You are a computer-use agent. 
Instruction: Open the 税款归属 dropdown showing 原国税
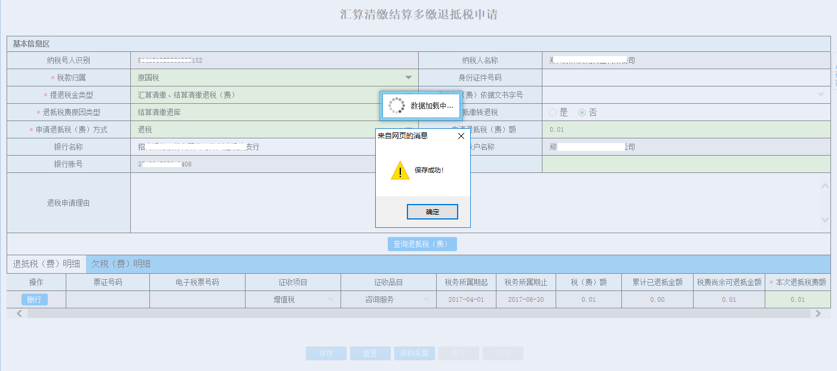click(x=409, y=77)
